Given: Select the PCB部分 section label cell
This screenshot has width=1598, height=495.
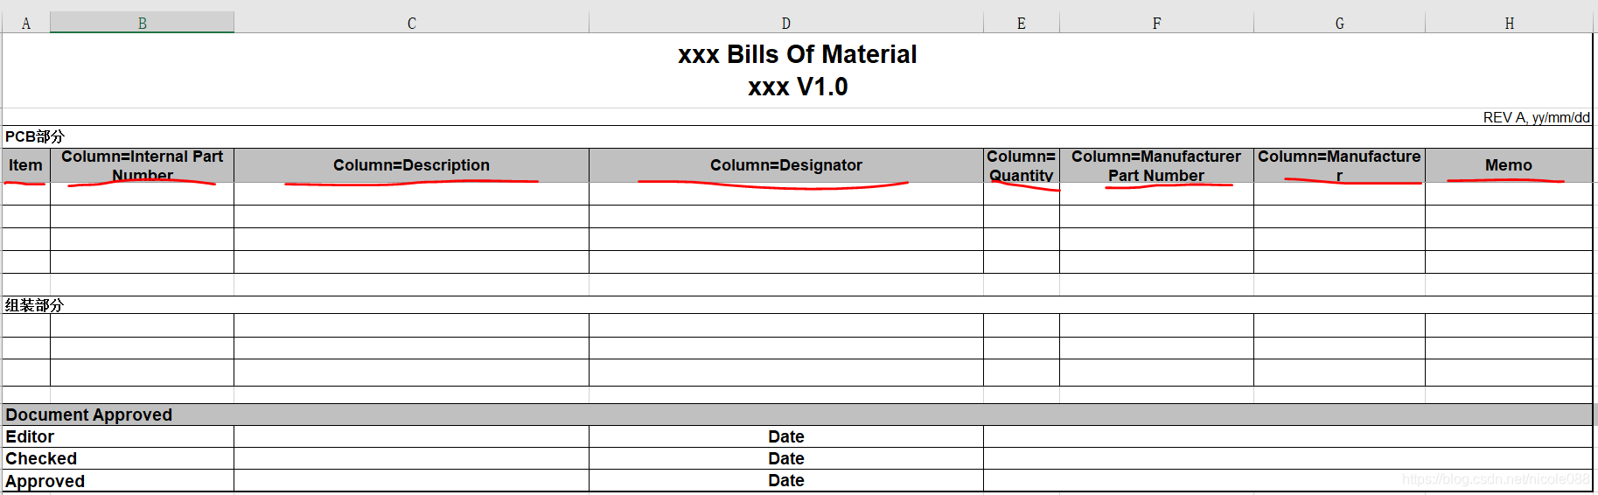Looking at the screenshot, I should point(35,136).
